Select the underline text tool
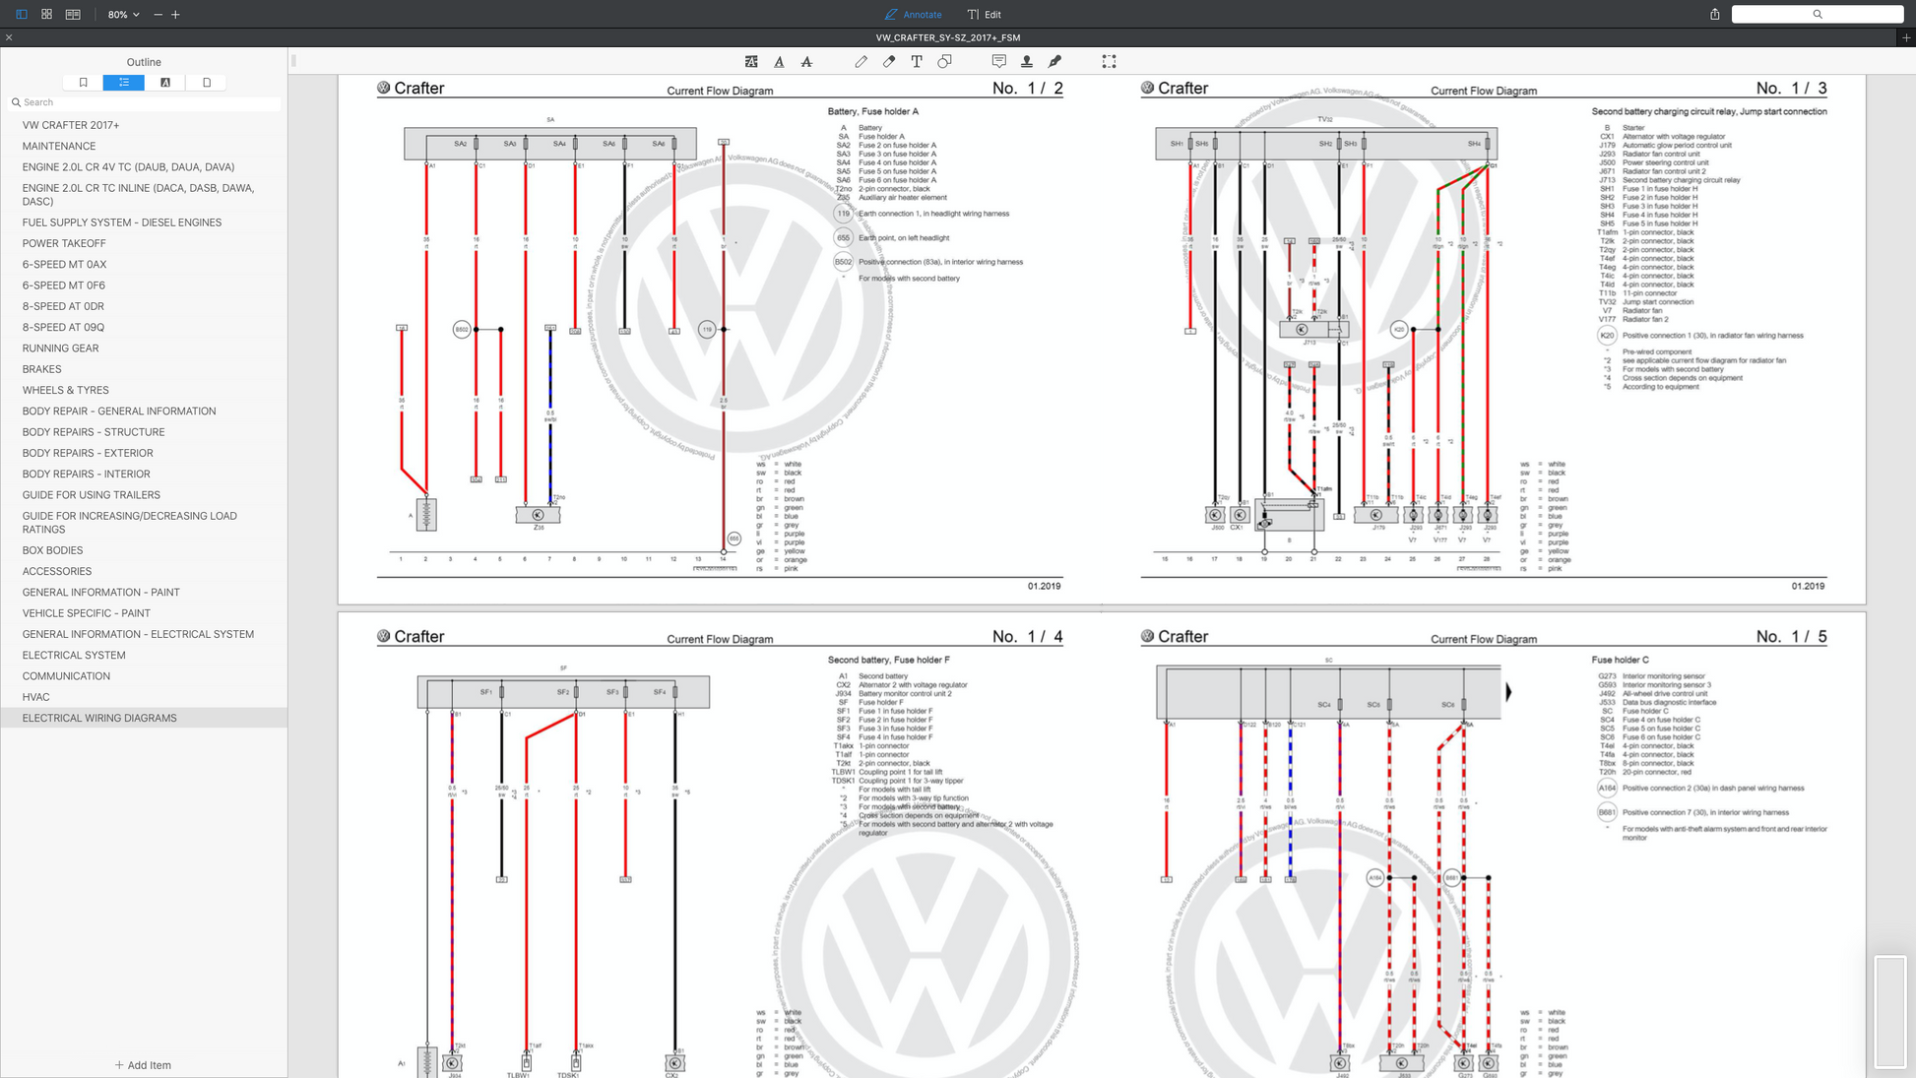This screenshot has height=1078, width=1916. [779, 61]
